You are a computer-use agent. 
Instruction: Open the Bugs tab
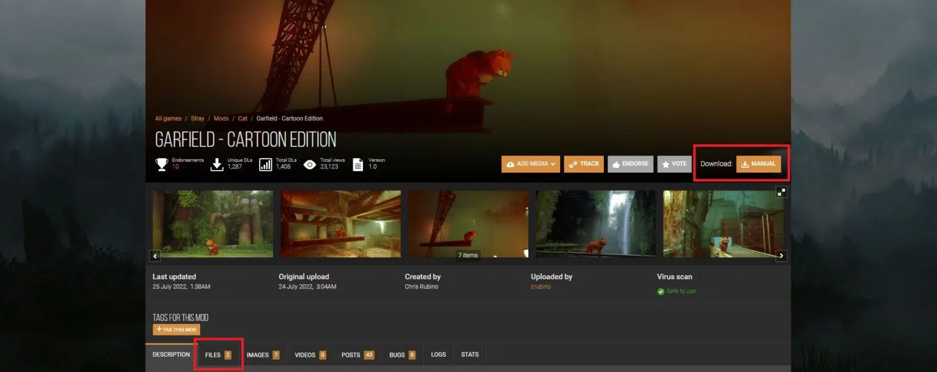point(402,355)
